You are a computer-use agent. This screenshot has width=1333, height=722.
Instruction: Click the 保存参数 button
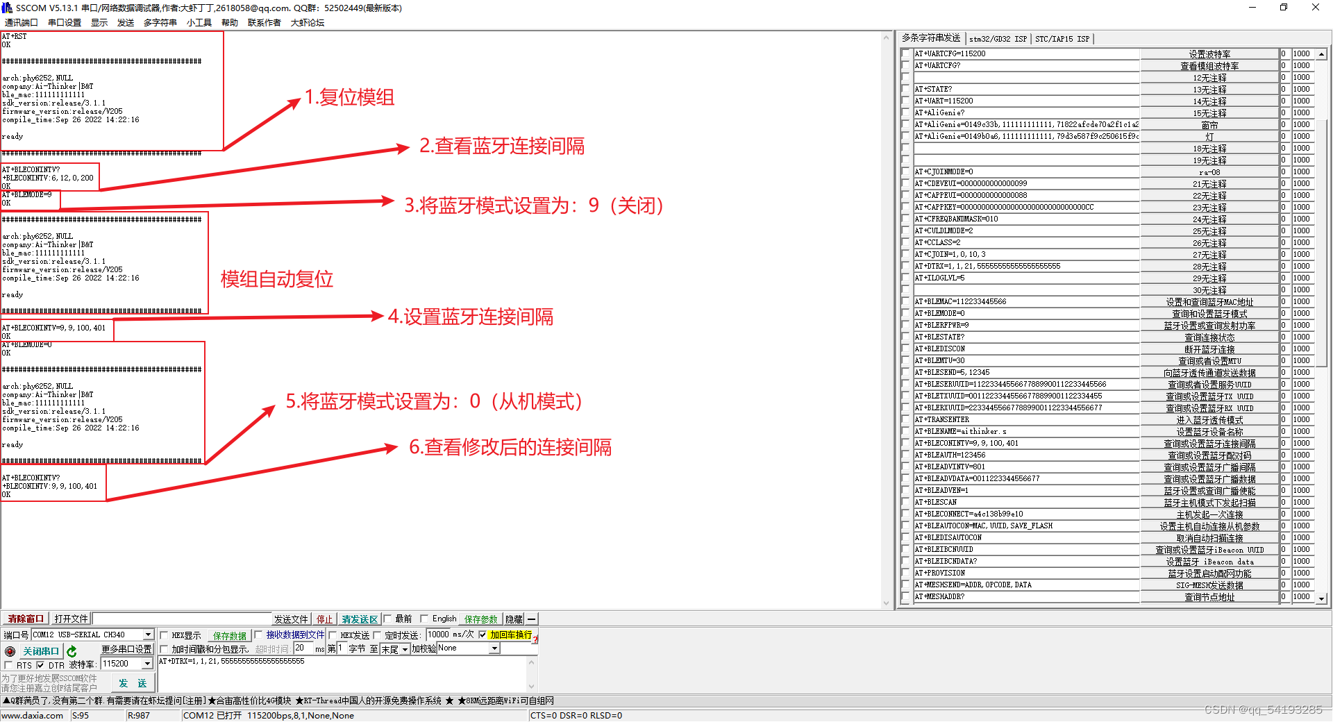pyautogui.click(x=481, y=619)
